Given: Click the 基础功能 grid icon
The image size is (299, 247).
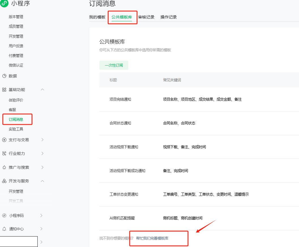Looking at the screenshot, I should [x=4, y=89].
